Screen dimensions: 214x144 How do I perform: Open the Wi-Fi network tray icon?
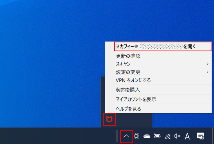coord(168,136)
